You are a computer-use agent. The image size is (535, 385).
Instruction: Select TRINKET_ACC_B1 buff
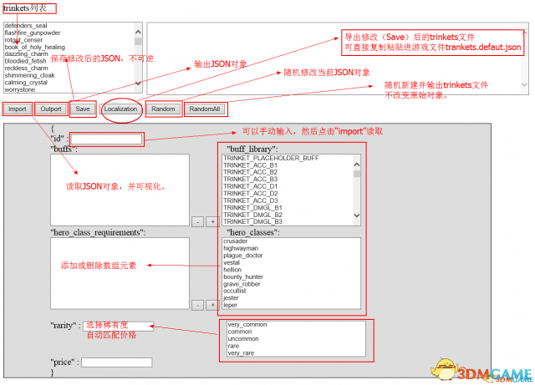251,165
